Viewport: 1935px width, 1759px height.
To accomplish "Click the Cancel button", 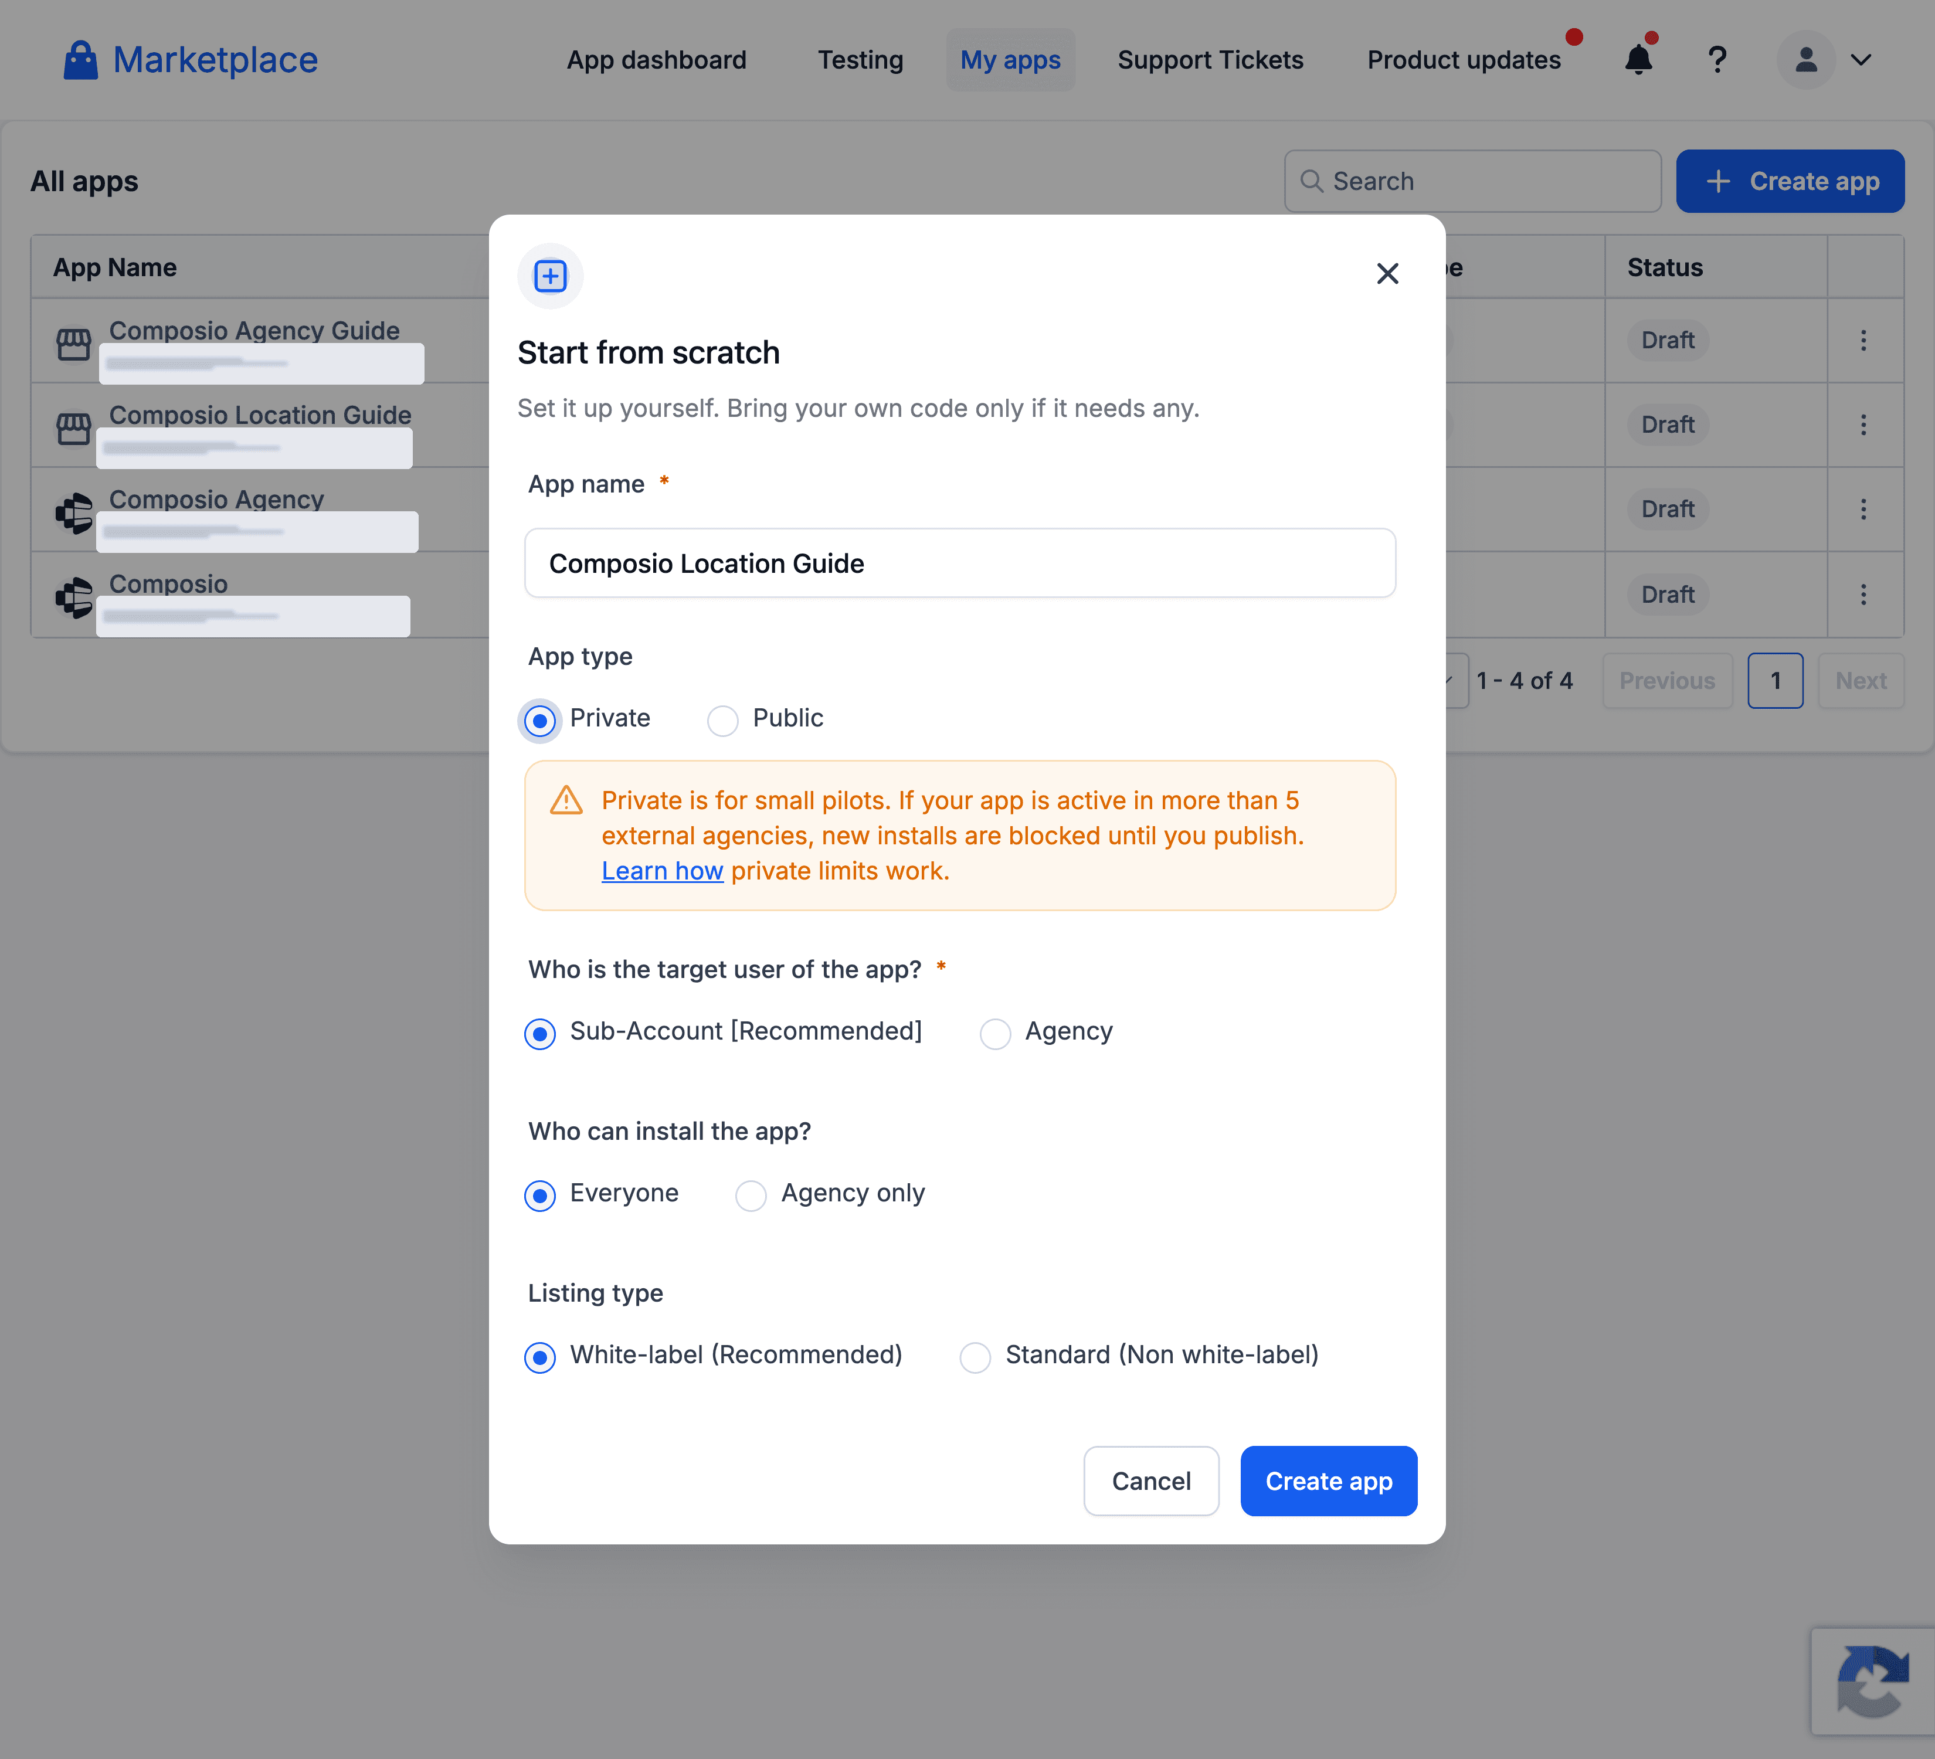I will coord(1151,1480).
